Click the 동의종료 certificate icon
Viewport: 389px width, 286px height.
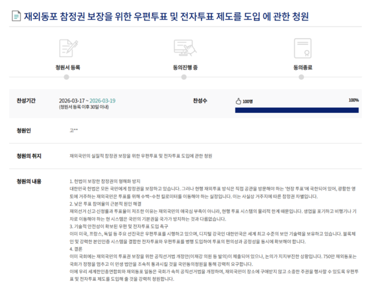[x=303, y=48]
